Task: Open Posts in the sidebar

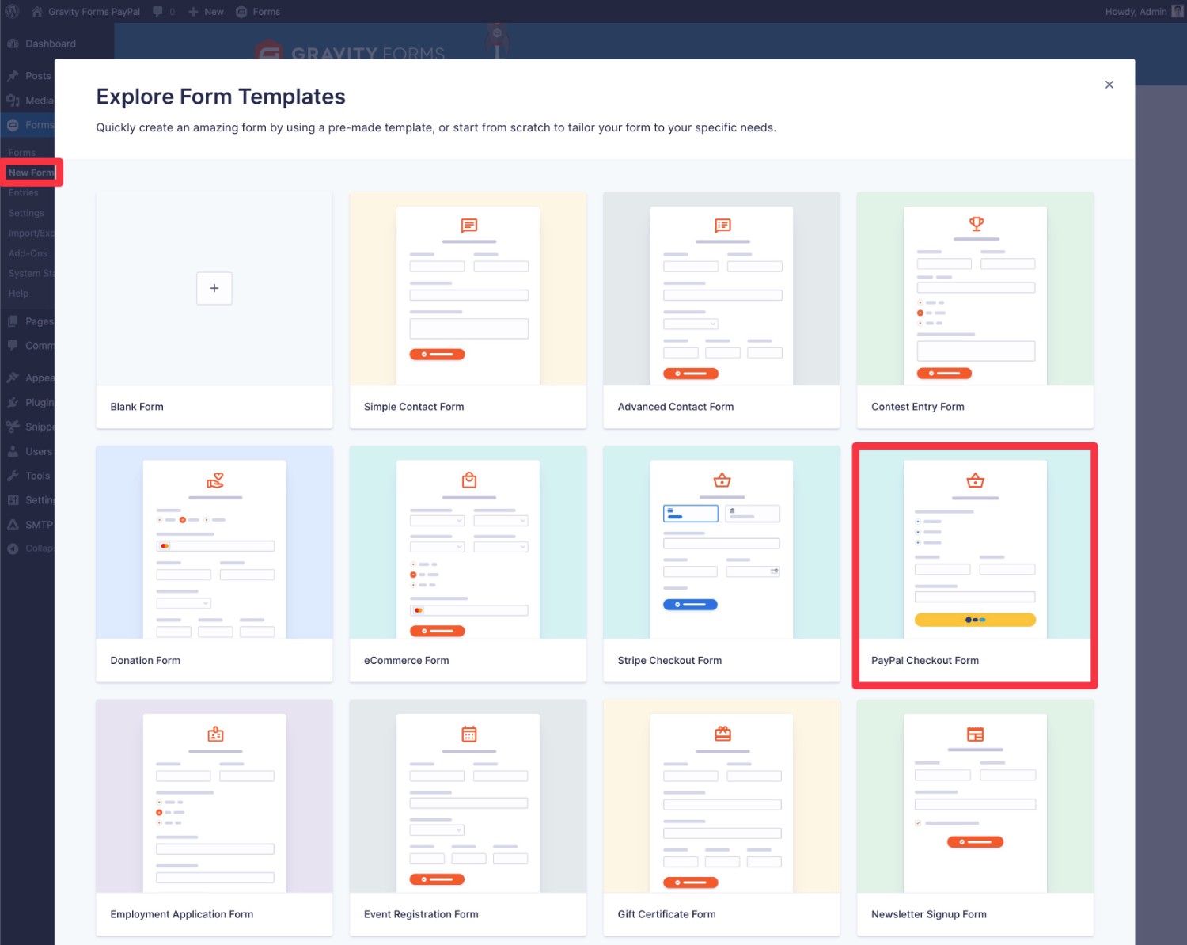Action: pos(38,76)
